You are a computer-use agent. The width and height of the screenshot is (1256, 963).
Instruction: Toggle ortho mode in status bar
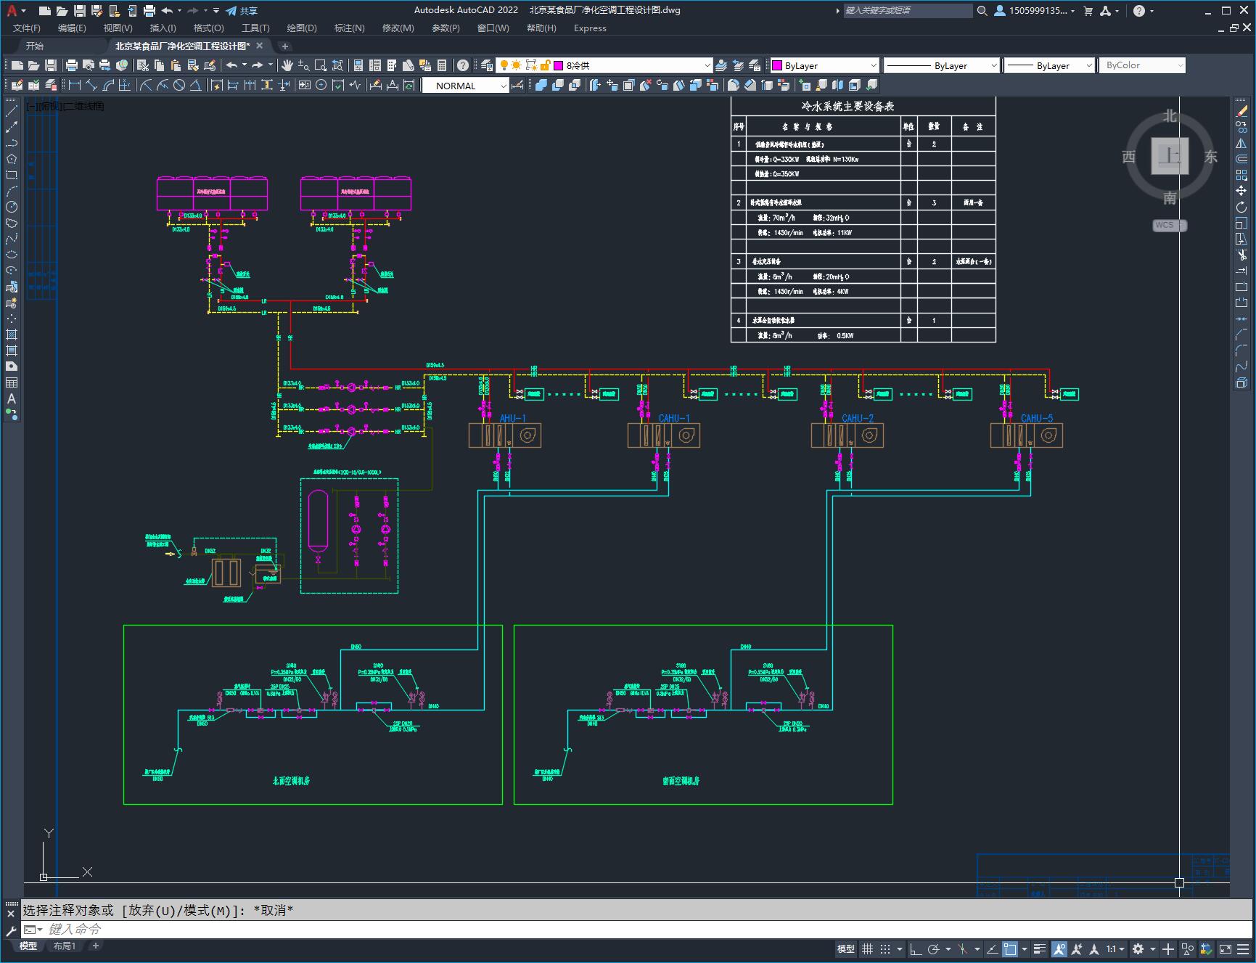916,948
